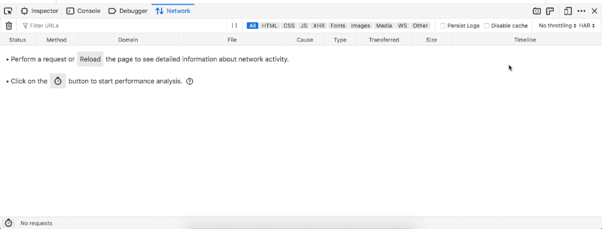This screenshot has height=229, width=602.
Task: Open the Console tab
Action: (83, 11)
